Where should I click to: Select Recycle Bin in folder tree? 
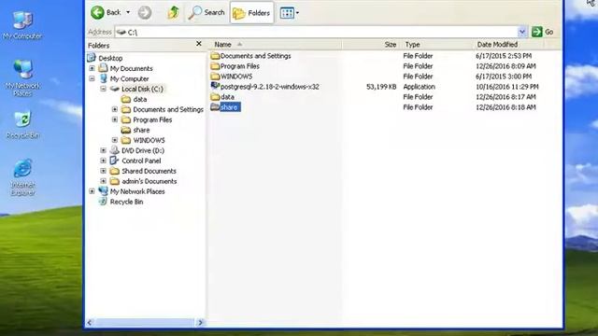[x=121, y=202]
